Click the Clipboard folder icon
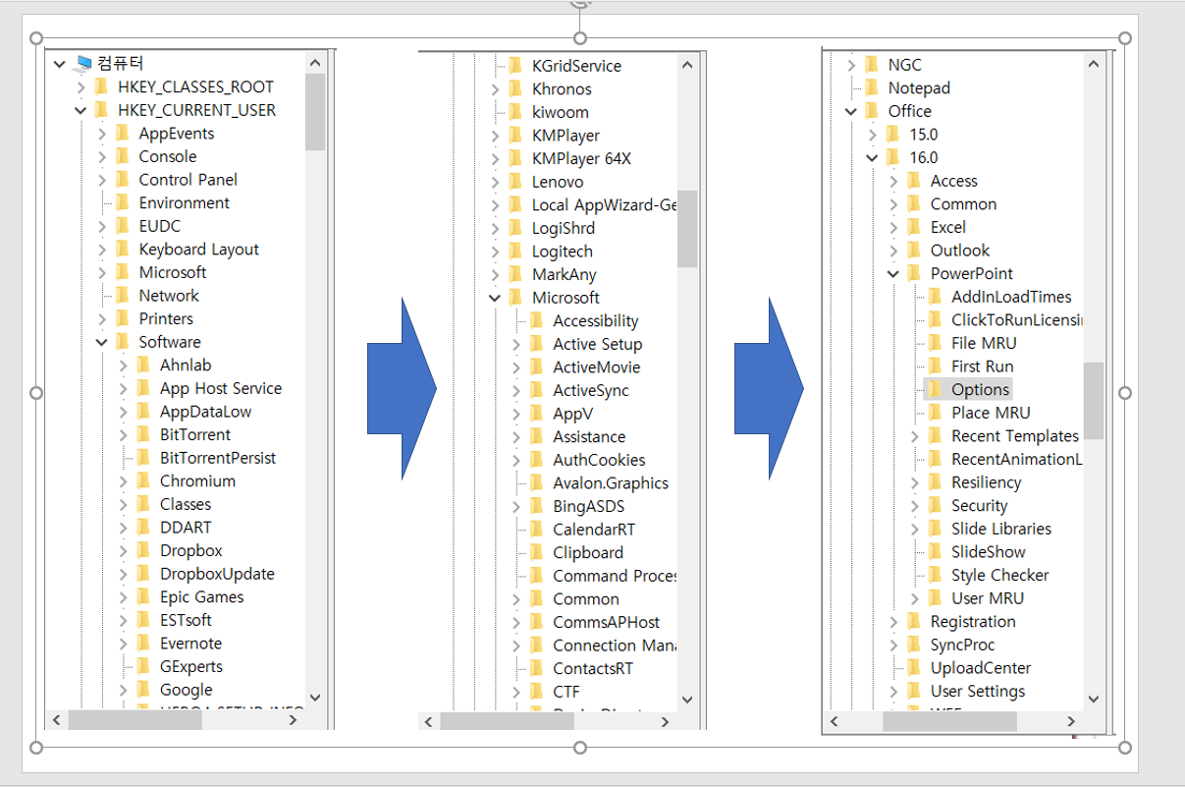 click(x=536, y=552)
